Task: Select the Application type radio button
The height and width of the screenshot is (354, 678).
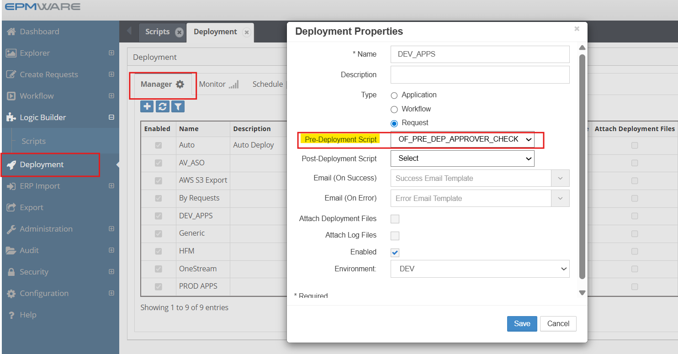Action: pos(394,95)
